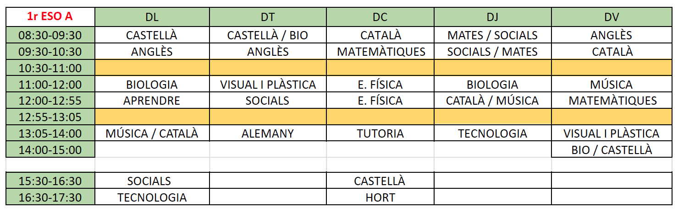Image resolution: width=678 pixels, height=213 pixels.
Task: Select the "MÚSICA / CATALÀ" cell
Action: pyautogui.click(x=152, y=133)
